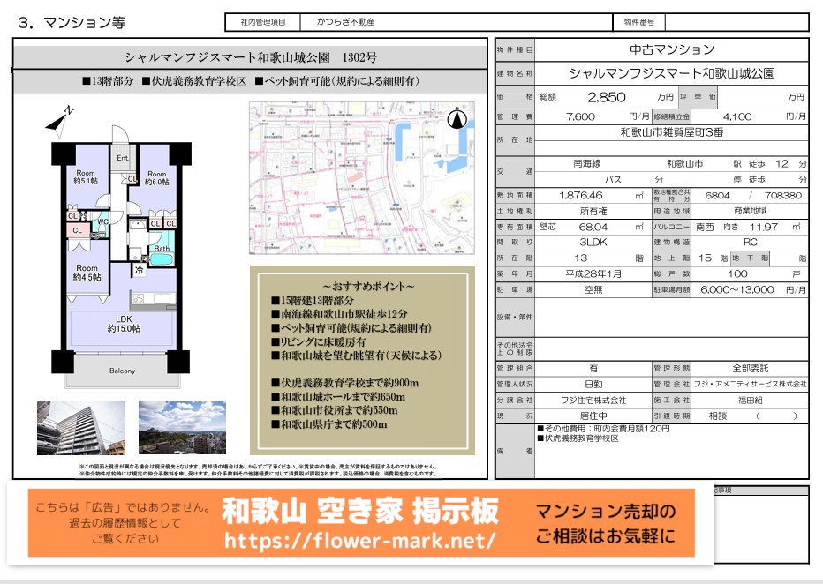Viewport: 823px width, 584px height.
Task: Open the flower-mark.net URL in the banner
Action: pos(360,539)
